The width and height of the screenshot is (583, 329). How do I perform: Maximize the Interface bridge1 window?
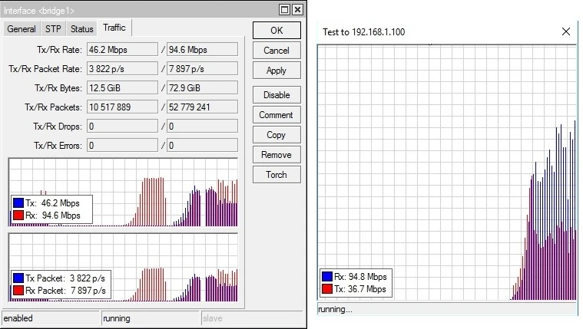click(x=284, y=9)
